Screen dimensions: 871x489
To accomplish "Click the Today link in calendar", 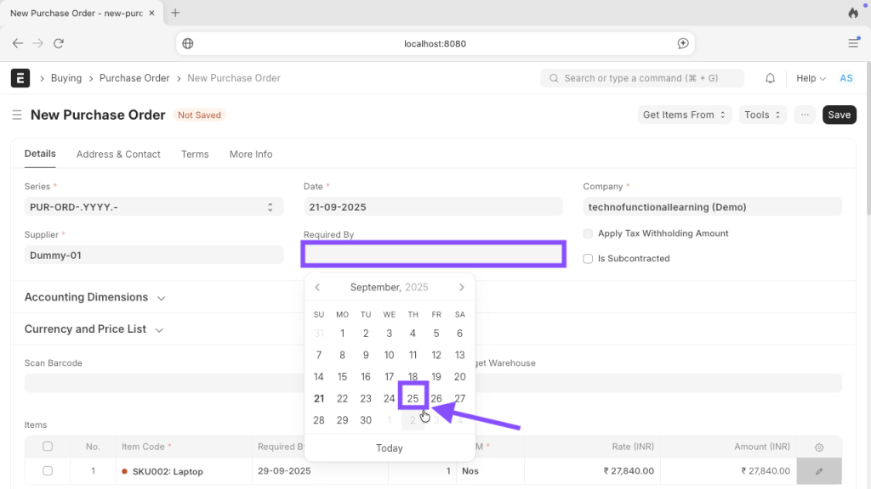I will tap(390, 448).
